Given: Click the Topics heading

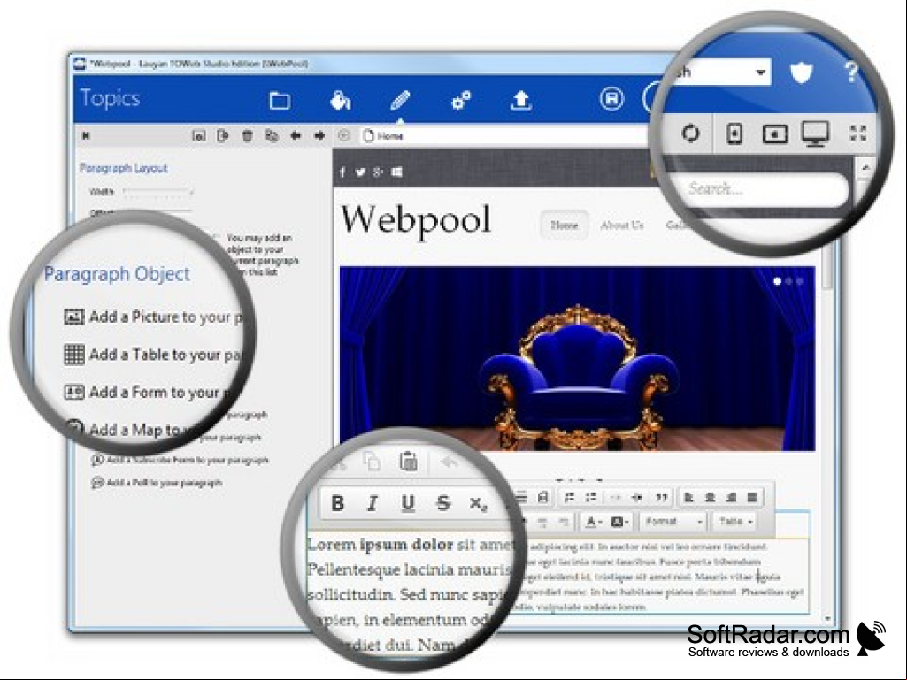Looking at the screenshot, I should coord(110,98).
